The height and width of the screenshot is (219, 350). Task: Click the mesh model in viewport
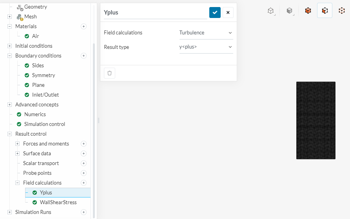(316, 120)
